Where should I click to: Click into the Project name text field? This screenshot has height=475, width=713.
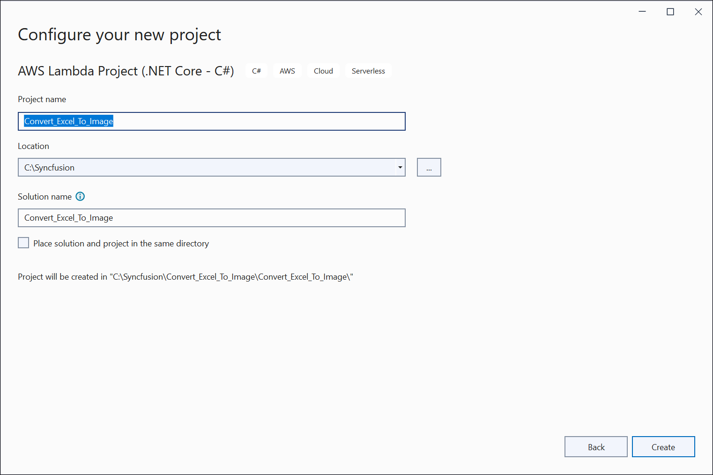[258, 121]
